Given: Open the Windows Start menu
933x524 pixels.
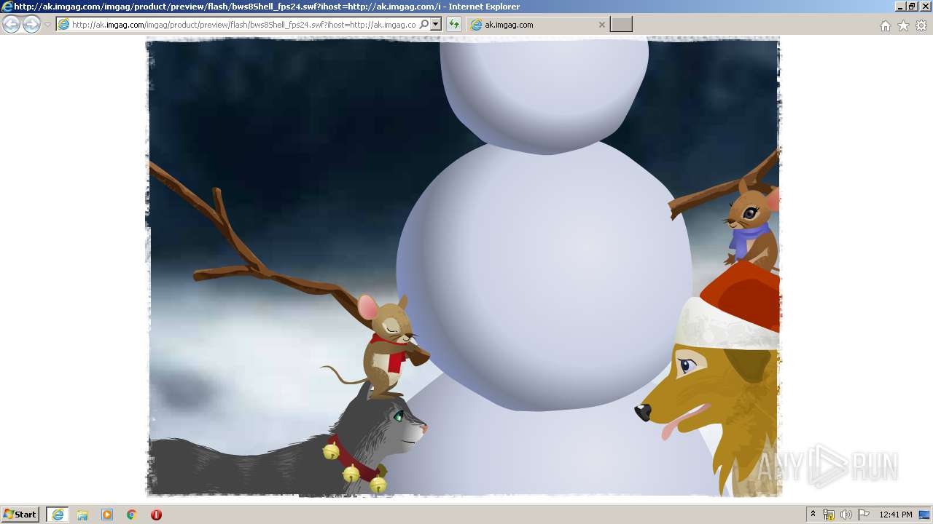Looking at the screenshot, I should (20, 515).
